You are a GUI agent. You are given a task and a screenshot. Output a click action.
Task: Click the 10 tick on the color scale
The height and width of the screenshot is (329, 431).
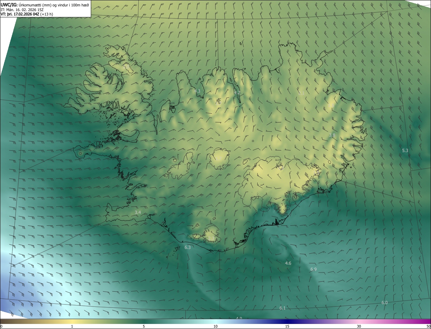[x=215, y=326]
